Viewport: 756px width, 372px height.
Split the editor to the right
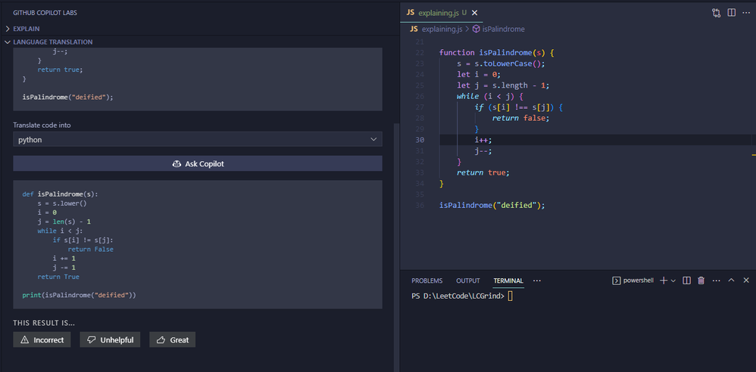(x=732, y=13)
